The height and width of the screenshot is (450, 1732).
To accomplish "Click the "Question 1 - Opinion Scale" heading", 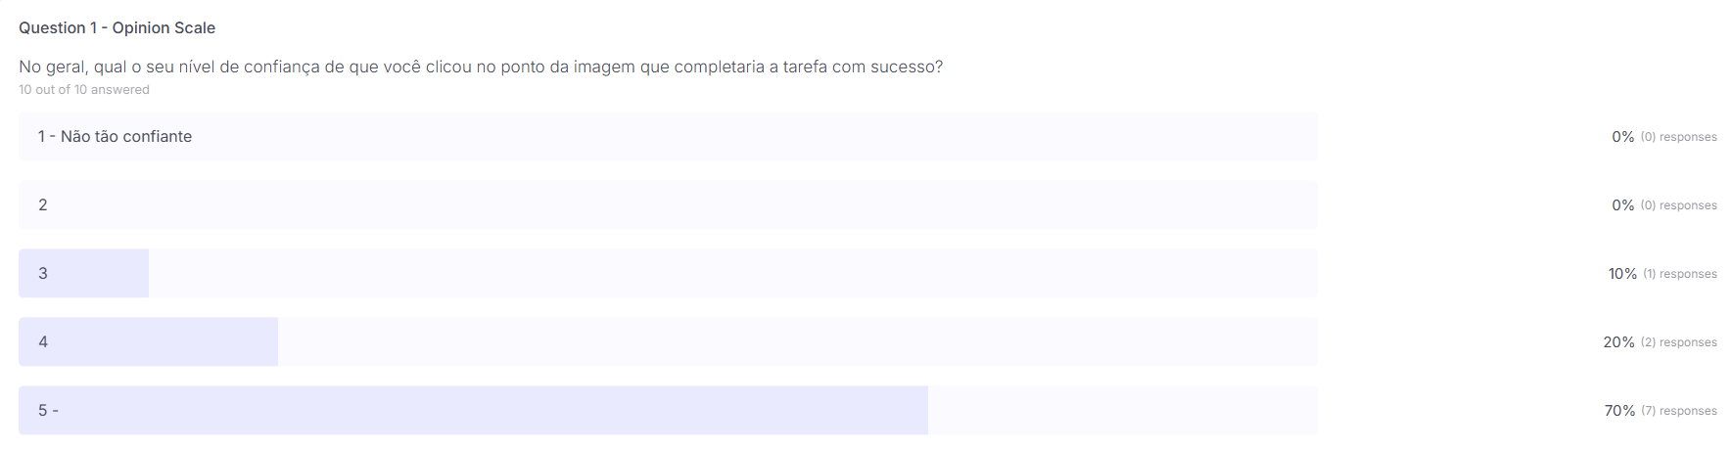I will tap(117, 27).
